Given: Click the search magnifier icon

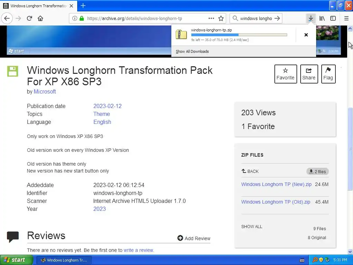Looking at the screenshot, I should pos(235,18).
